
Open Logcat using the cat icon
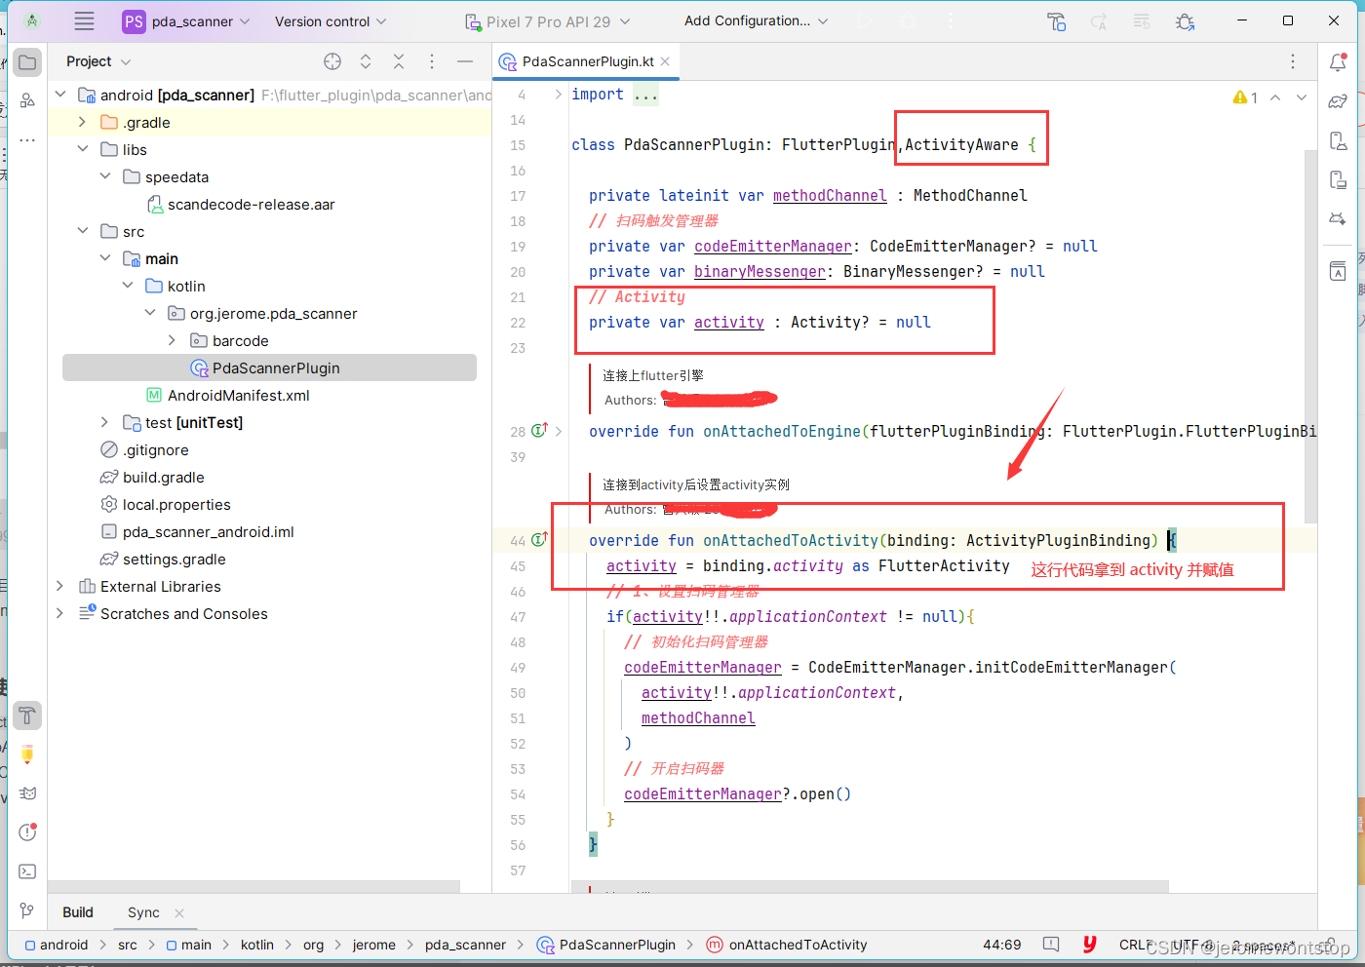[27, 793]
